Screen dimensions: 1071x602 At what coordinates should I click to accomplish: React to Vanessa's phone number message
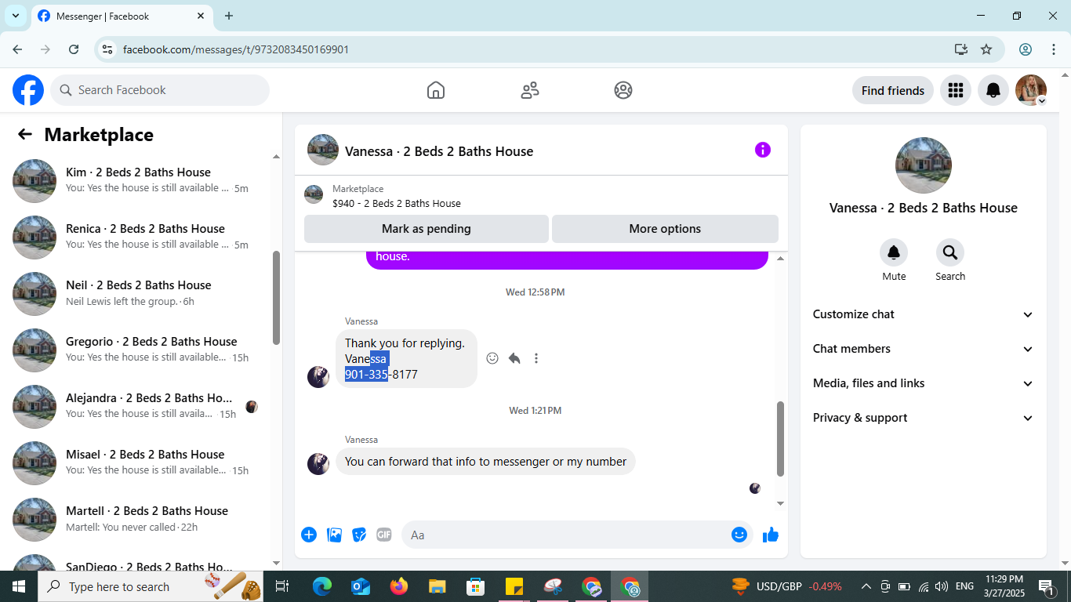492,358
